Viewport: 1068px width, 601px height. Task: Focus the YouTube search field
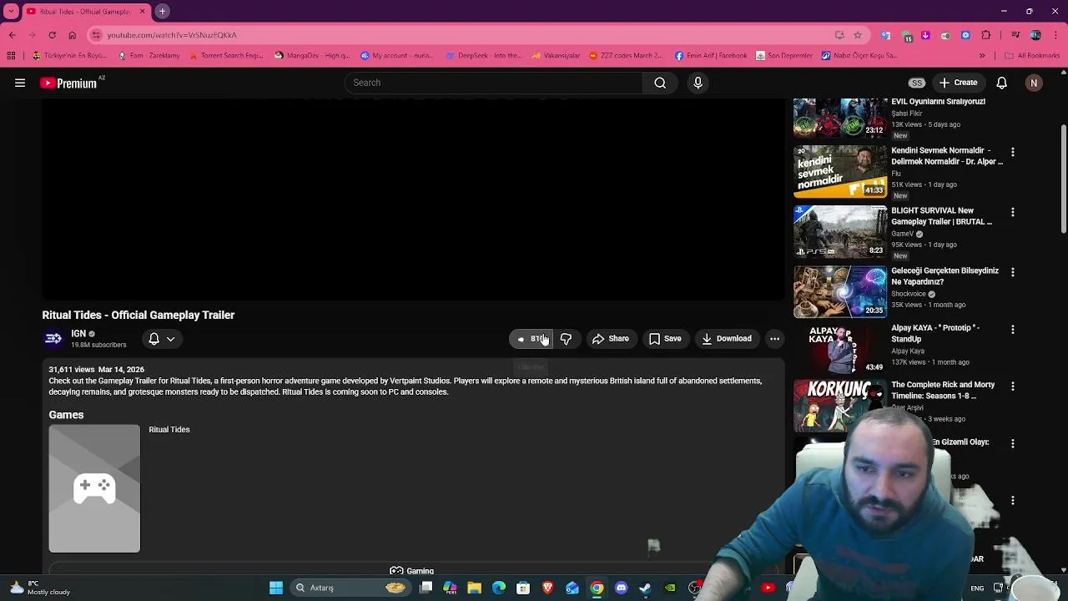494,83
